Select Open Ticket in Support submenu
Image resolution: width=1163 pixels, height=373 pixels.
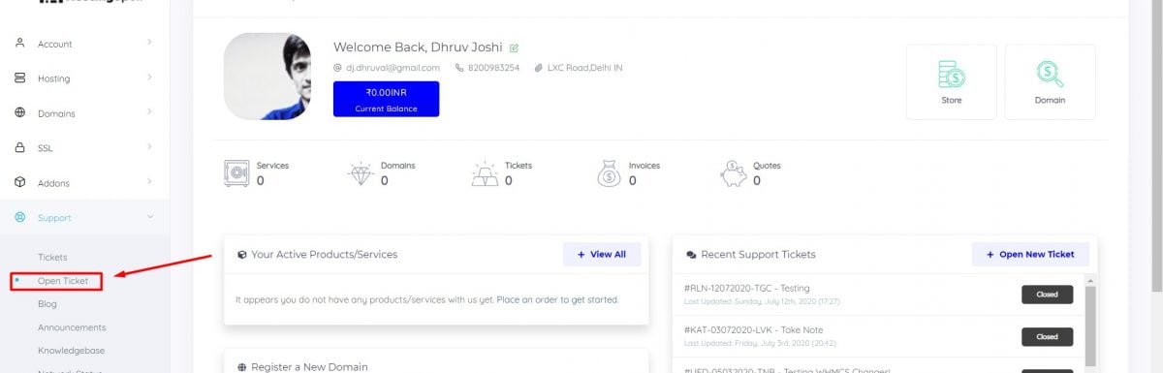point(63,281)
